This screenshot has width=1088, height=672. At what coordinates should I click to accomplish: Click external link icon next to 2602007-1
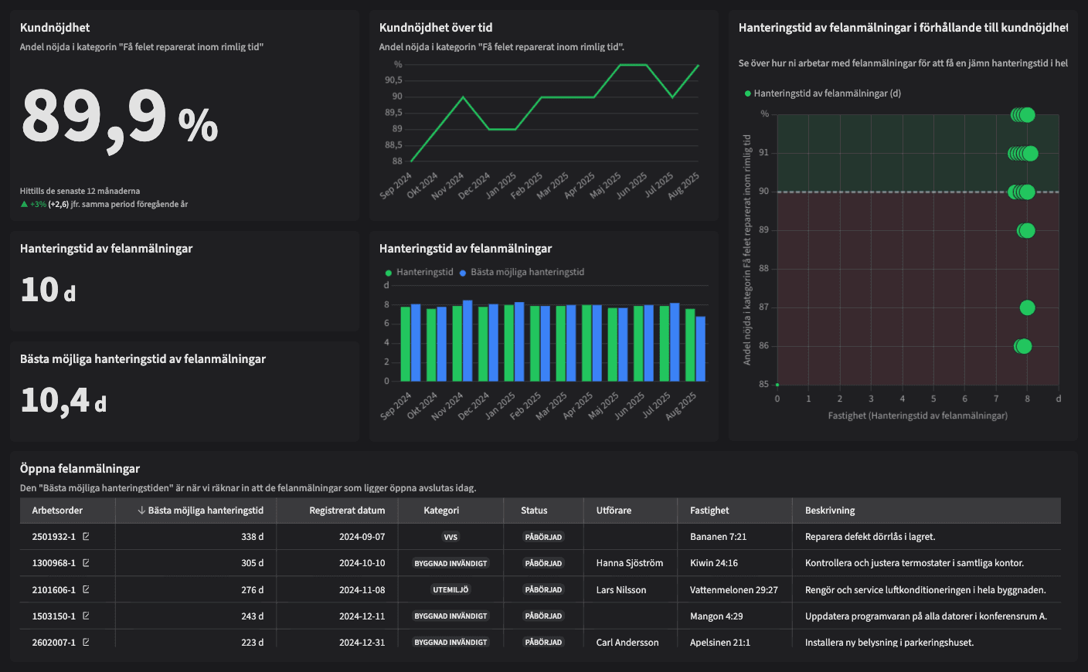point(86,642)
